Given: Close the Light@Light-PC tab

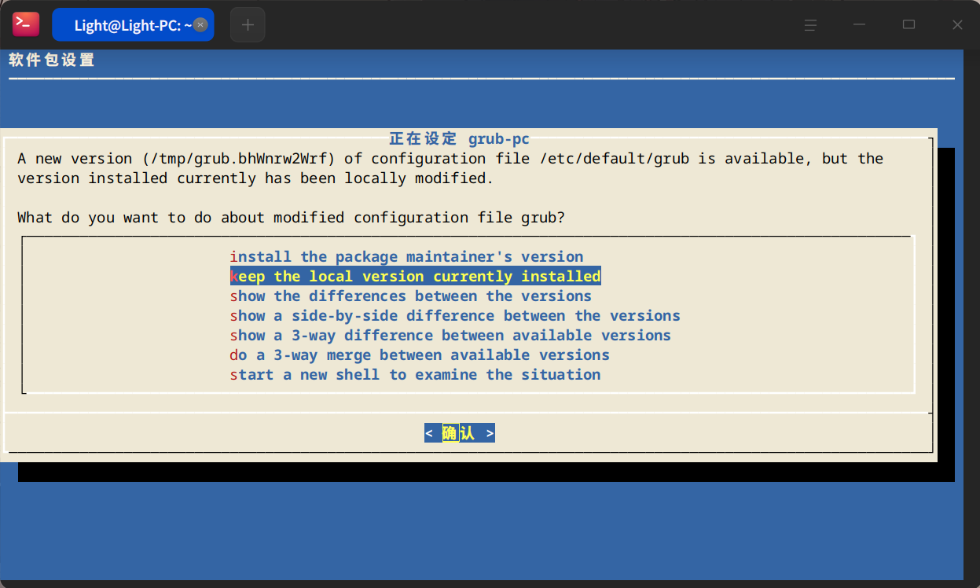Looking at the screenshot, I should [x=200, y=25].
